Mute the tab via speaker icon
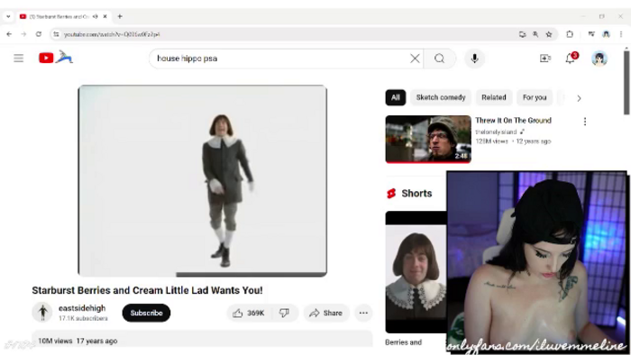The width and height of the screenshot is (631, 355). 95,16
